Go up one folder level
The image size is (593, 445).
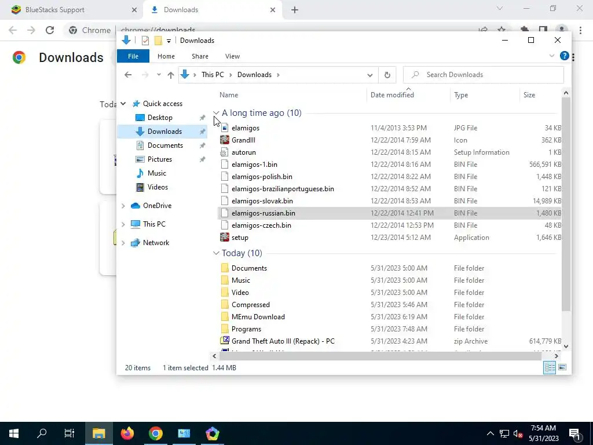(x=171, y=75)
